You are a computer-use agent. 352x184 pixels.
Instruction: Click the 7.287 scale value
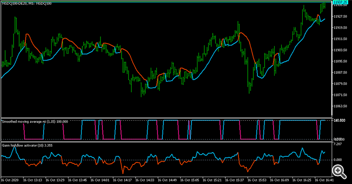tap(338, 144)
